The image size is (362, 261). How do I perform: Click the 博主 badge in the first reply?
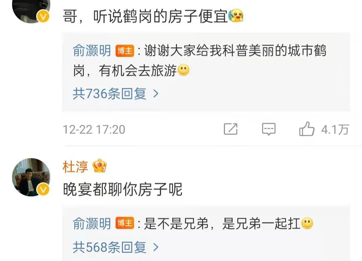[125, 51]
